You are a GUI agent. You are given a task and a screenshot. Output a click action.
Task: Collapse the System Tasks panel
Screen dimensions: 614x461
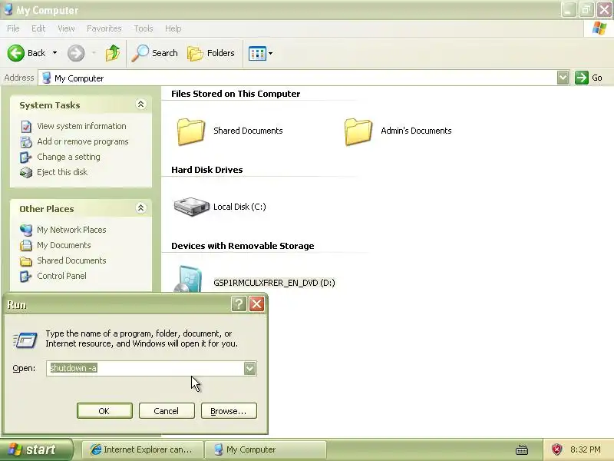(x=140, y=104)
